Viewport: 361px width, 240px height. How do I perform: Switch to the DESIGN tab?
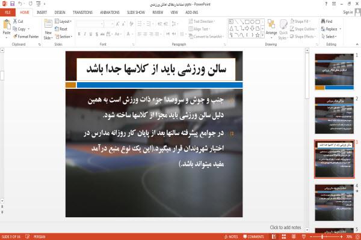(60, 13)
